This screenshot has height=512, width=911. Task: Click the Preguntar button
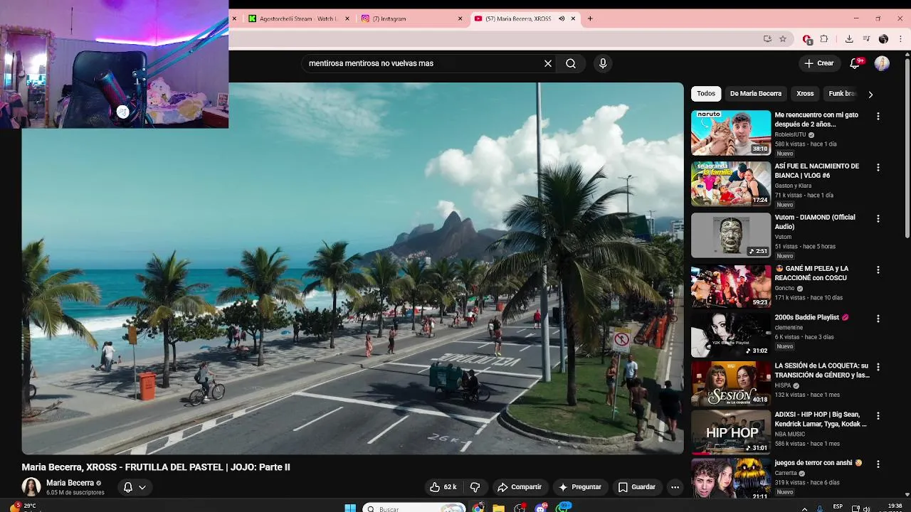point(581,487)
